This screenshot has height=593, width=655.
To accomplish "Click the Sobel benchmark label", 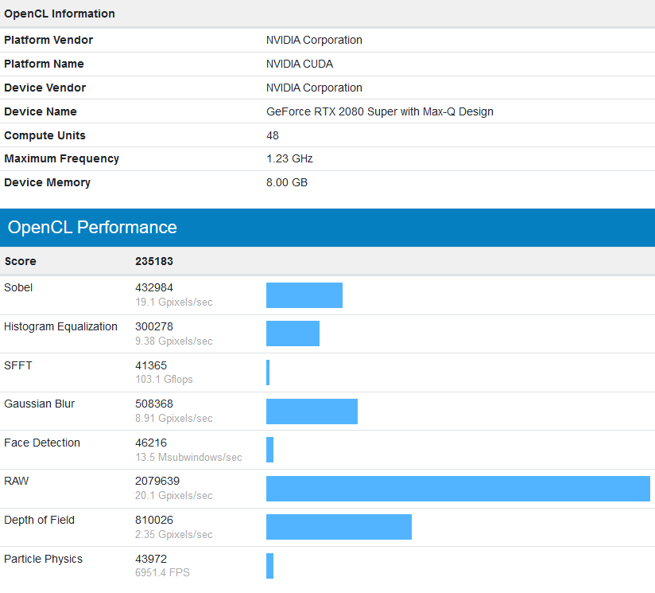I will [x=18, y=287].
